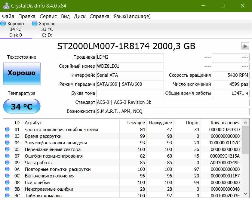
Task: Click the Хорошо health status button
Action: (22, 74)
